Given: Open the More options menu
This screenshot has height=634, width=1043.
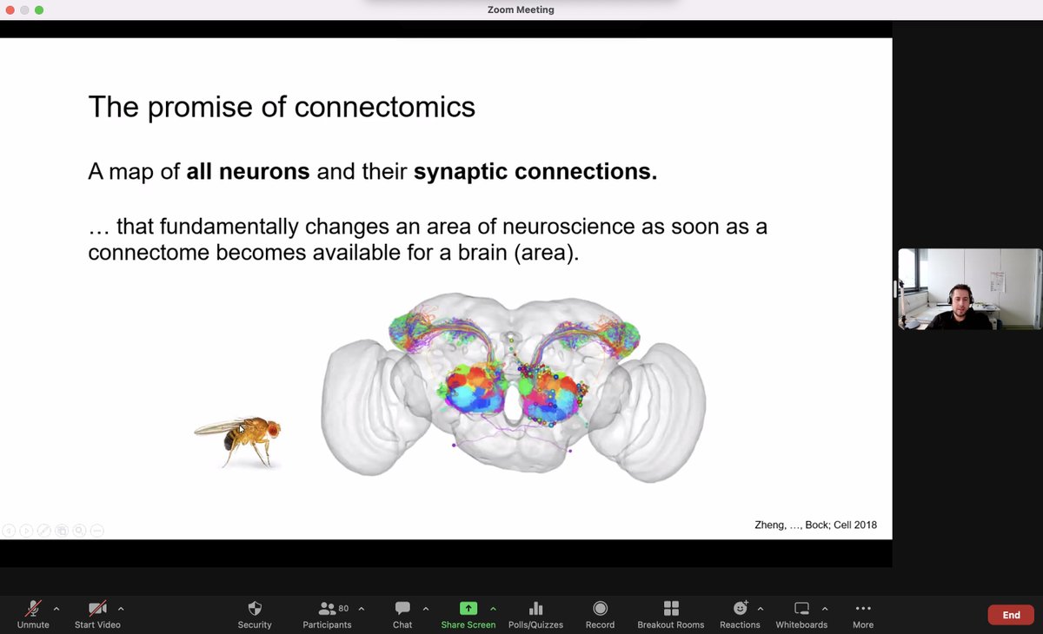Looking at the screenshot, I should click(x=863, y=614).
